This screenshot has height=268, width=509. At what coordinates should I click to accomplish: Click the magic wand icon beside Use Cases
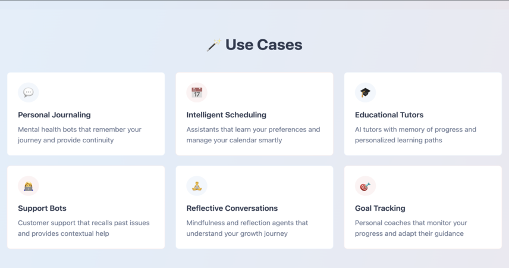click(x=214, y=45)
